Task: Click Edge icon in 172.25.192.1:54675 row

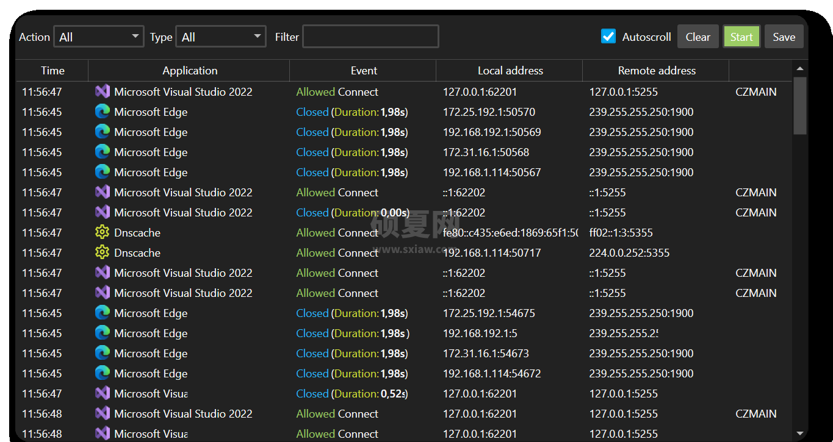Action: pyautogui.click(x=103, y=313)
